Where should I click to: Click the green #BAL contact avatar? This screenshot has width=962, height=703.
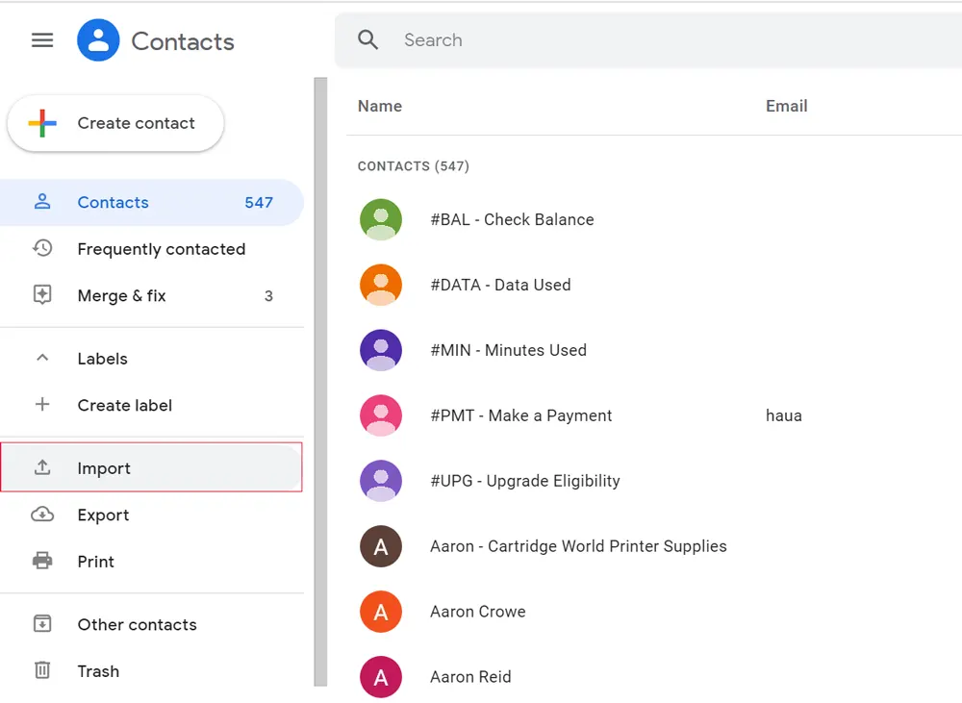[381, 219]
